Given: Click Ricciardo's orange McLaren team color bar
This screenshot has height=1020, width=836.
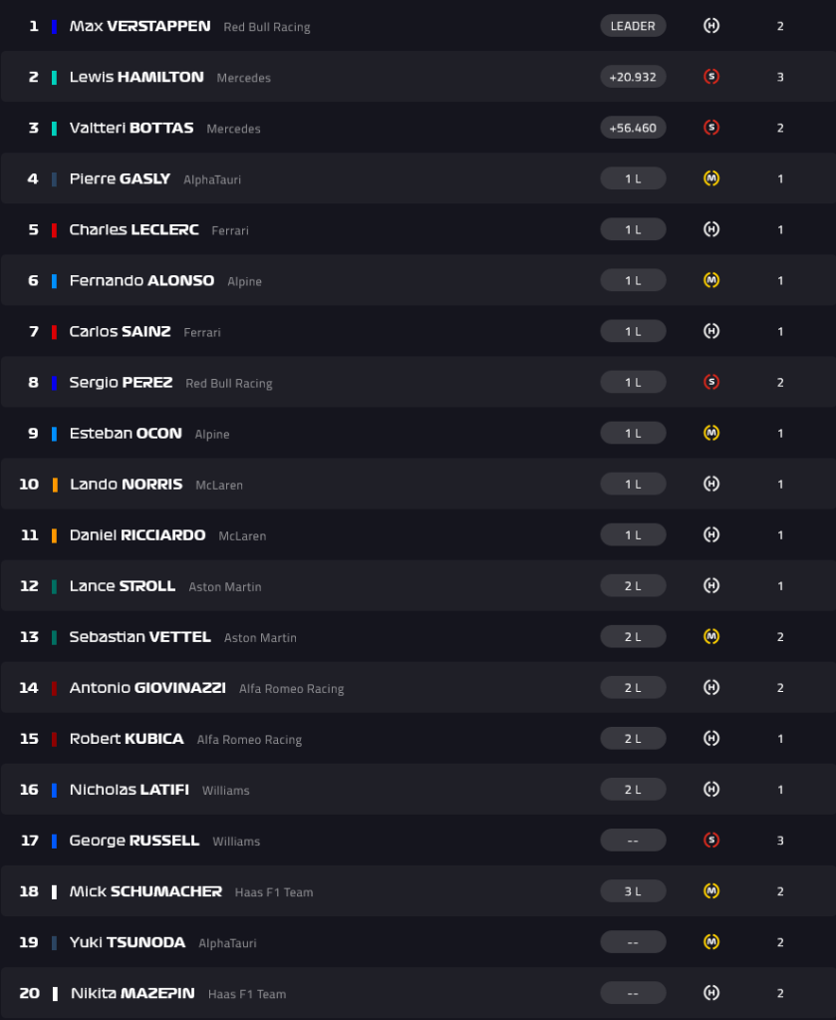Looking at the screenshot, I should coord(54,535).
